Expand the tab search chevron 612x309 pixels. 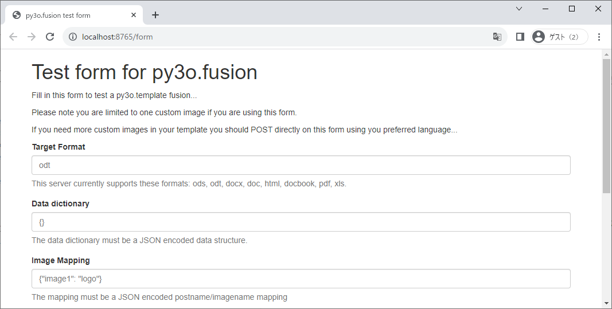tap(519, 9)
